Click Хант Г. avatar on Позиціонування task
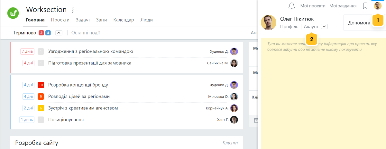386x149 pixels. 234,120
